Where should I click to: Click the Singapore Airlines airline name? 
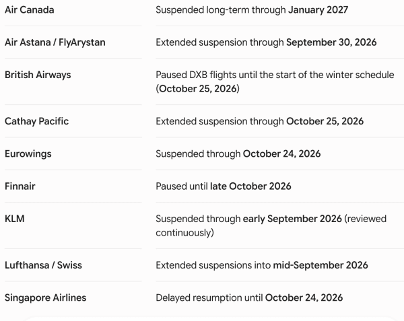click(x=45, y=297)
